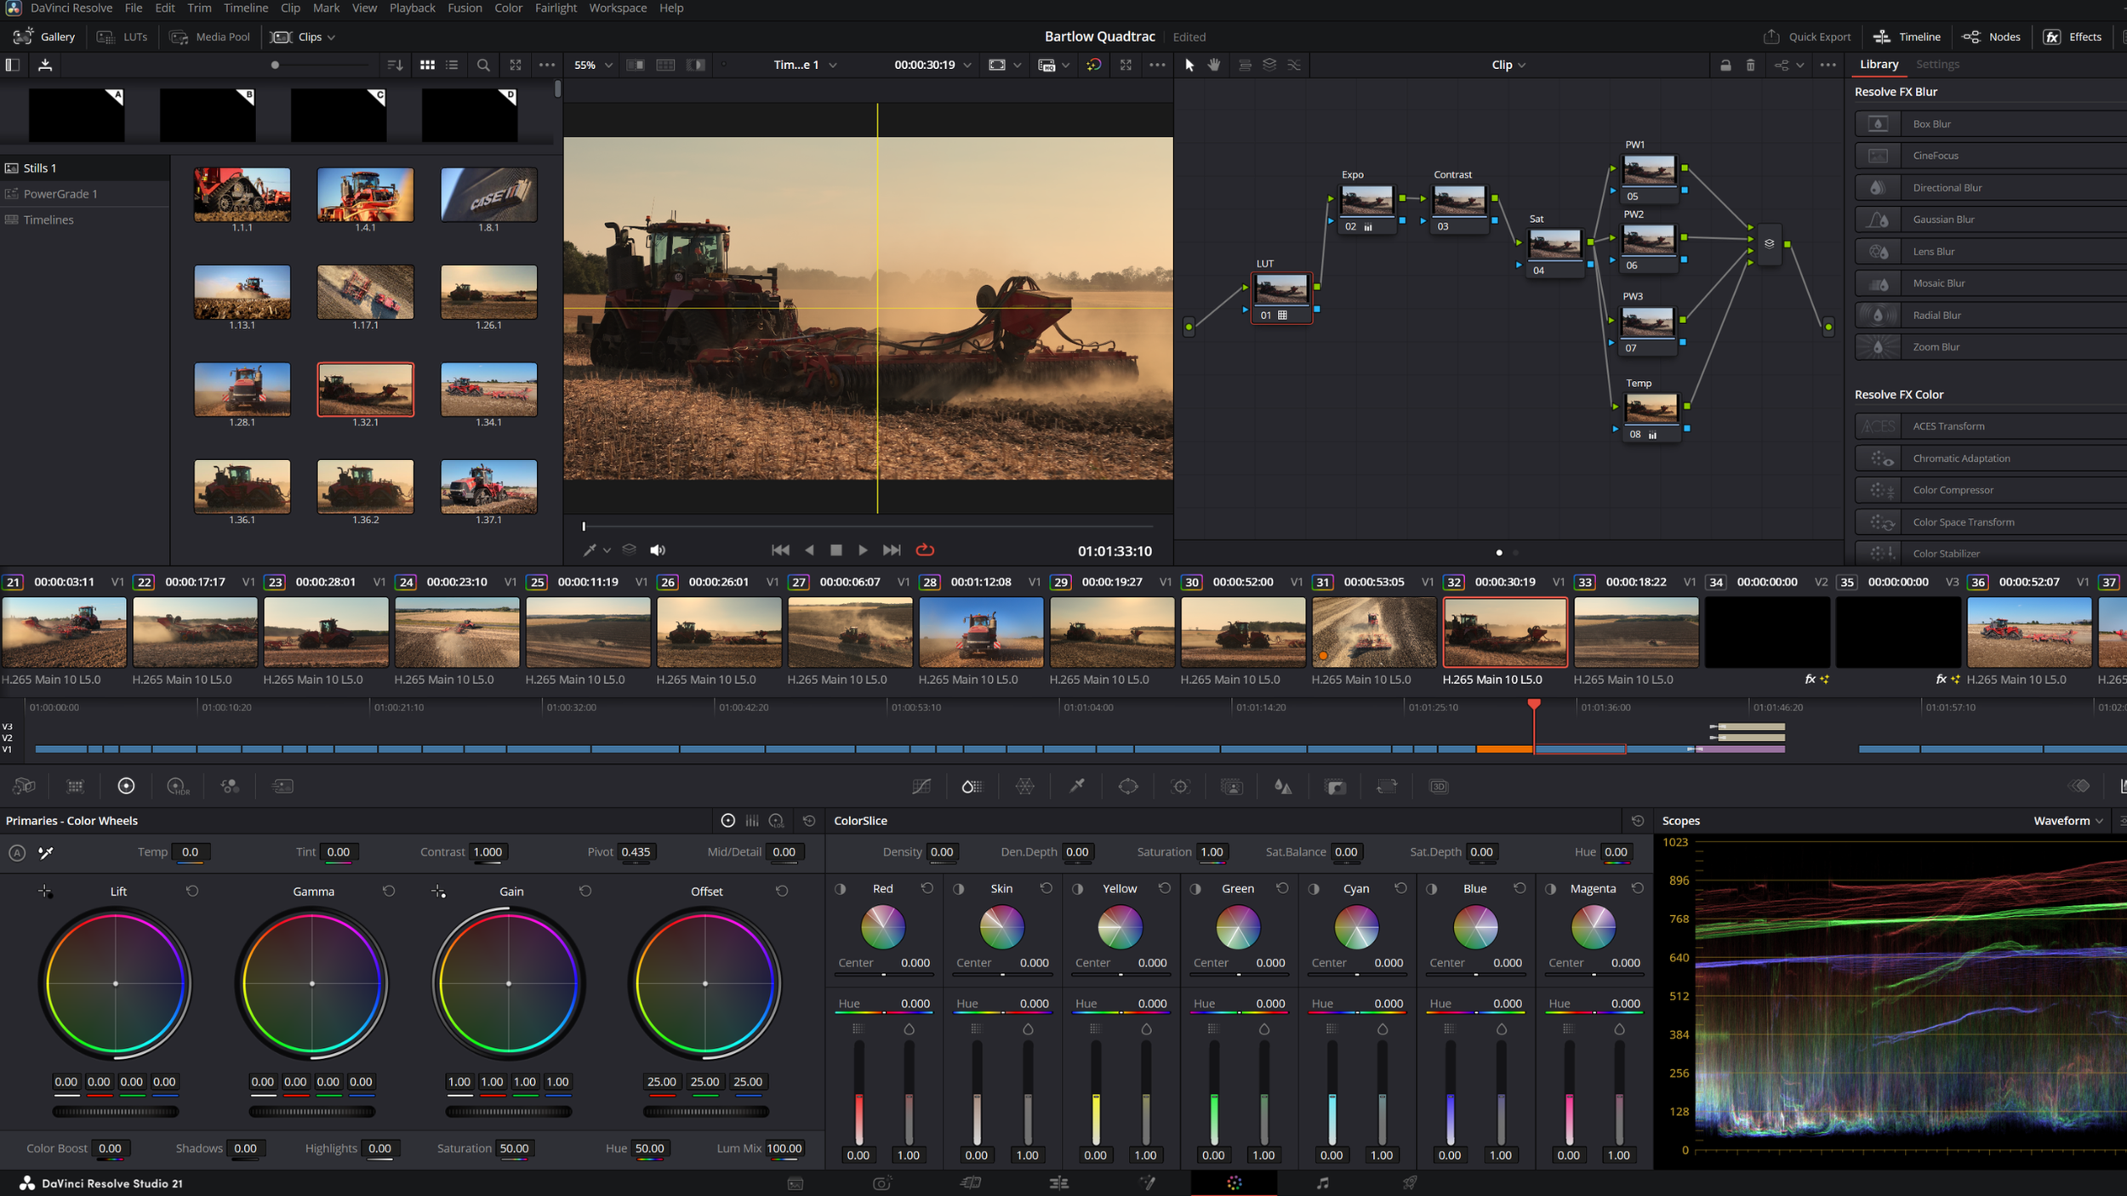
Task: Select PowerGrade 1 album
Action: point(85,194)
